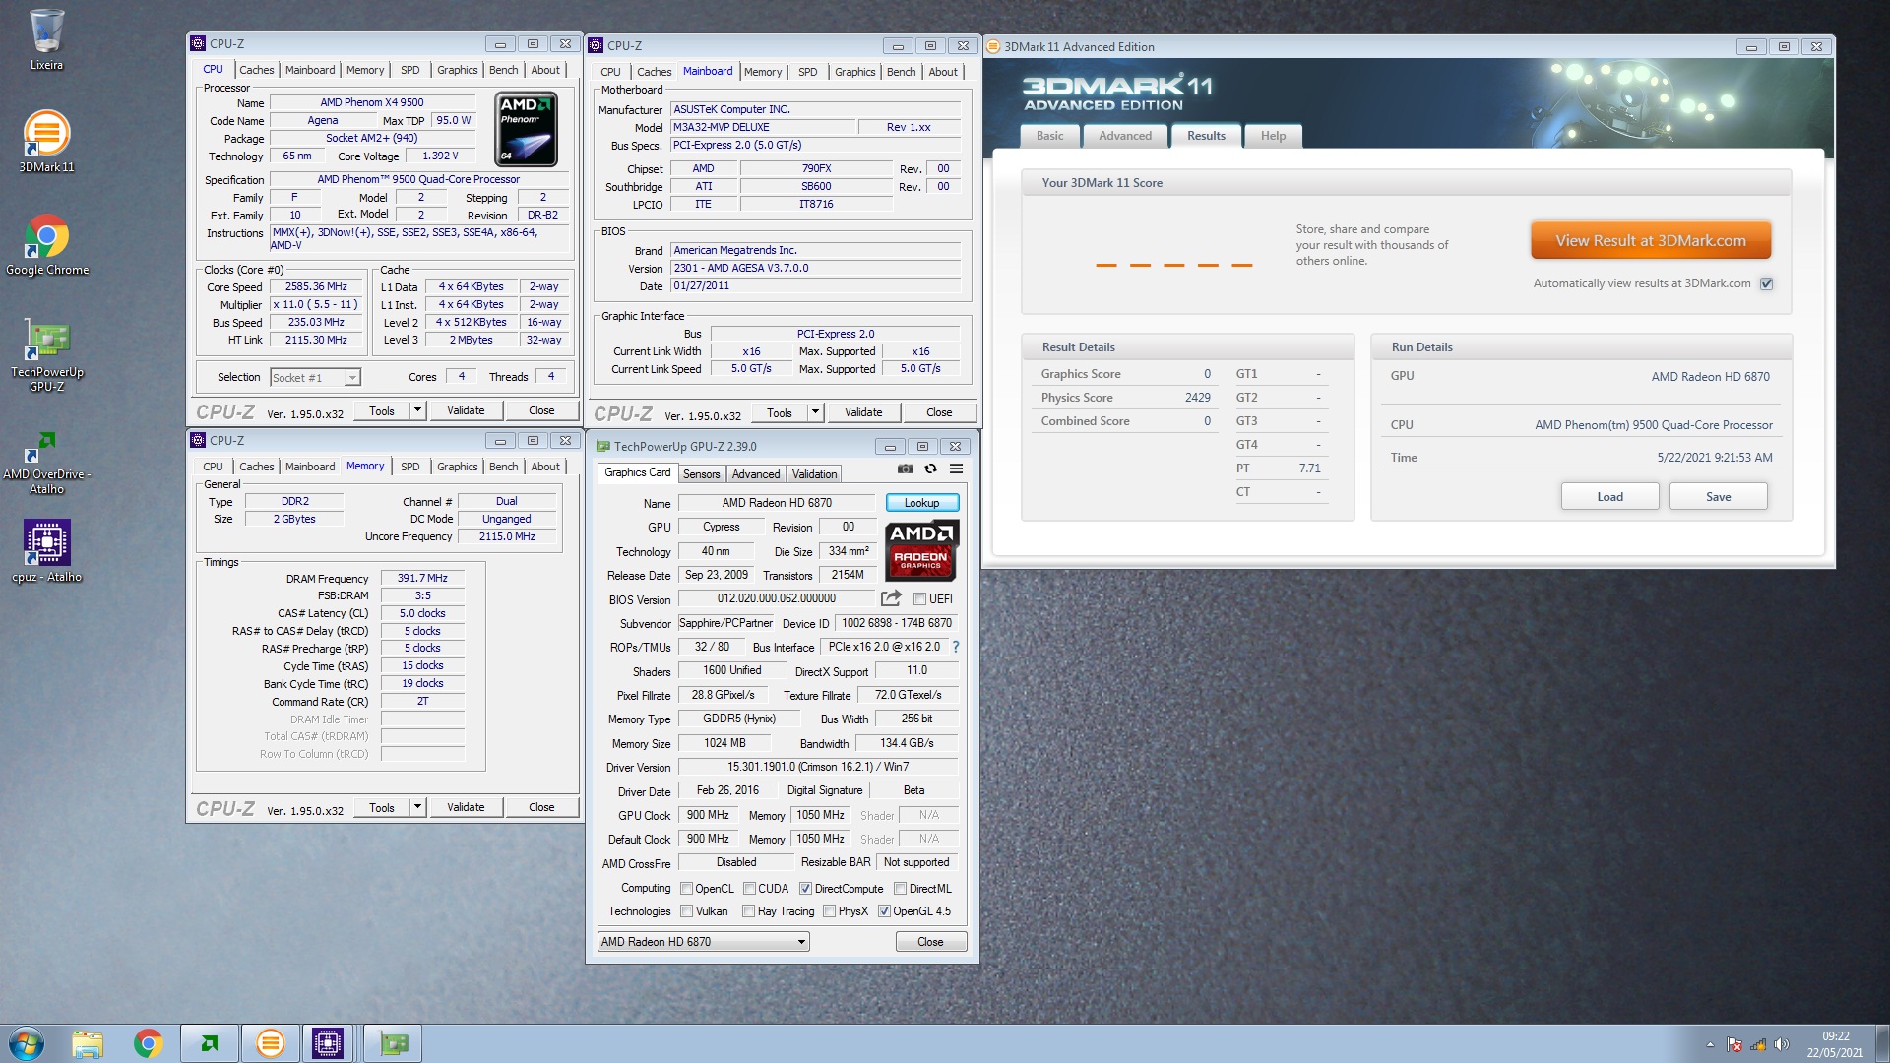Toggle the Ray Tracing checkbox

coord(749,910)
